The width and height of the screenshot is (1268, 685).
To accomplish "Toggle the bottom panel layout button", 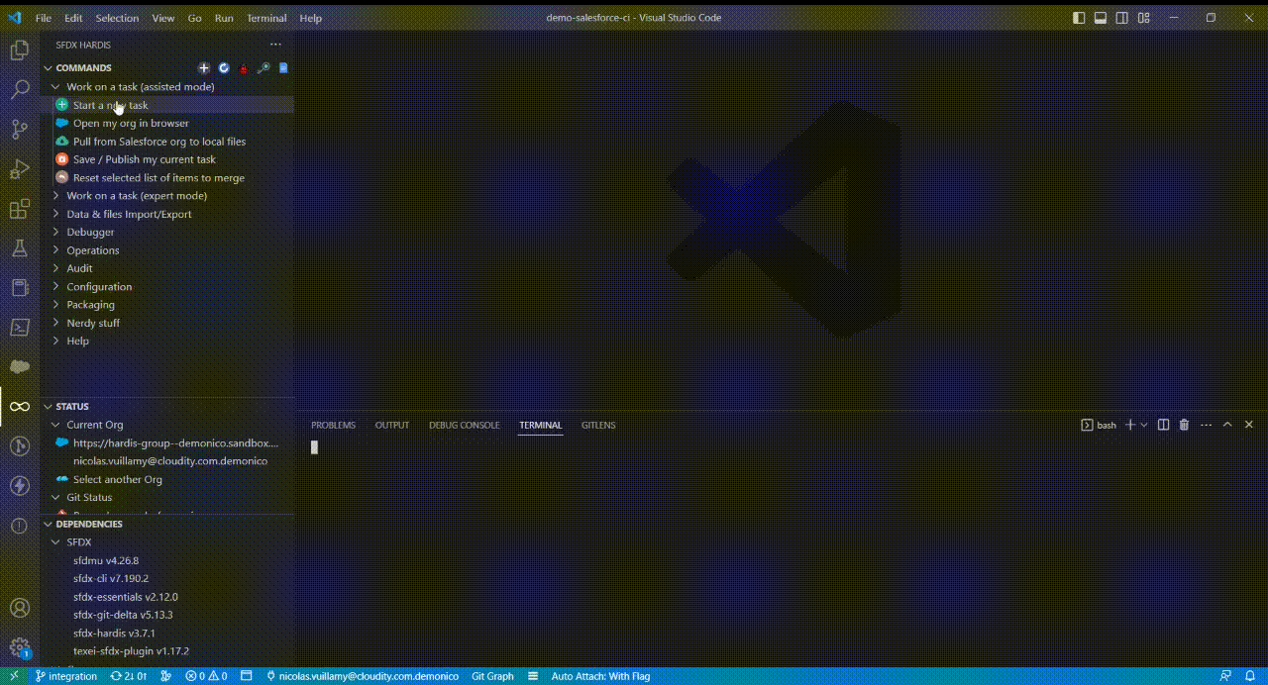I will point(1101,18).
